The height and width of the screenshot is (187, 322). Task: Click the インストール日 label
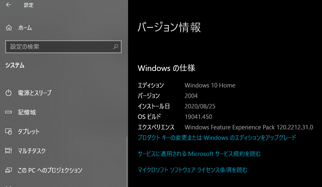pyautogui.click(x=154, y=106)
